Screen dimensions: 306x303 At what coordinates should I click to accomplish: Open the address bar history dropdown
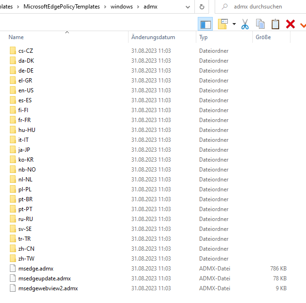pos(188,7)
